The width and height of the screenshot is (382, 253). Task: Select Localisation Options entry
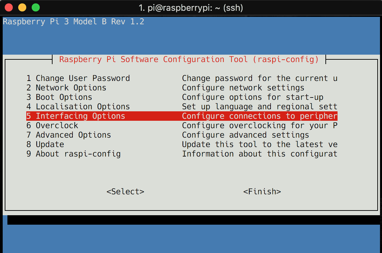(182, 107)
